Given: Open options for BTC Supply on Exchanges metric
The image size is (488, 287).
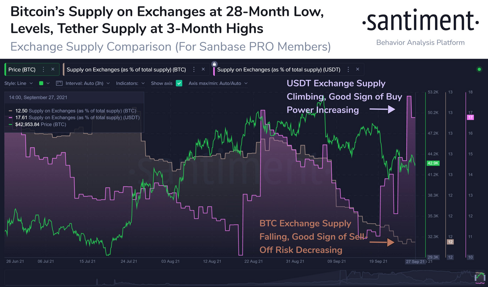Looking at the screenshot, I should pyautogui.click(x=194, y=69).
